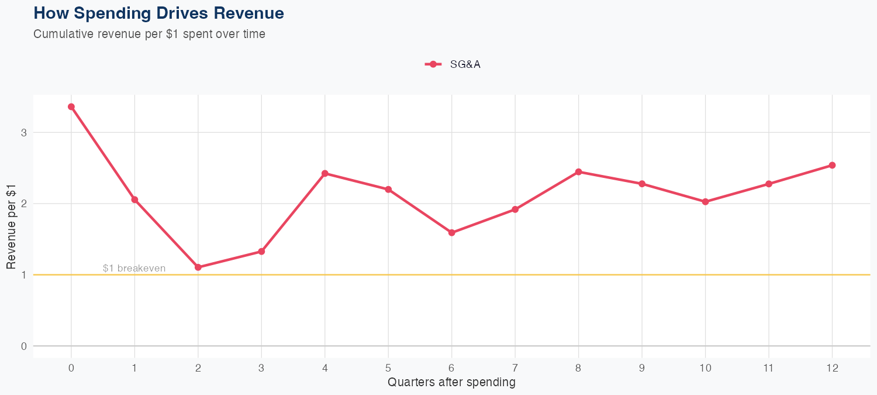Viewport: 877px width, 395px height.
Task: Click the data point at quarter 0
Action: pos(71,107)
